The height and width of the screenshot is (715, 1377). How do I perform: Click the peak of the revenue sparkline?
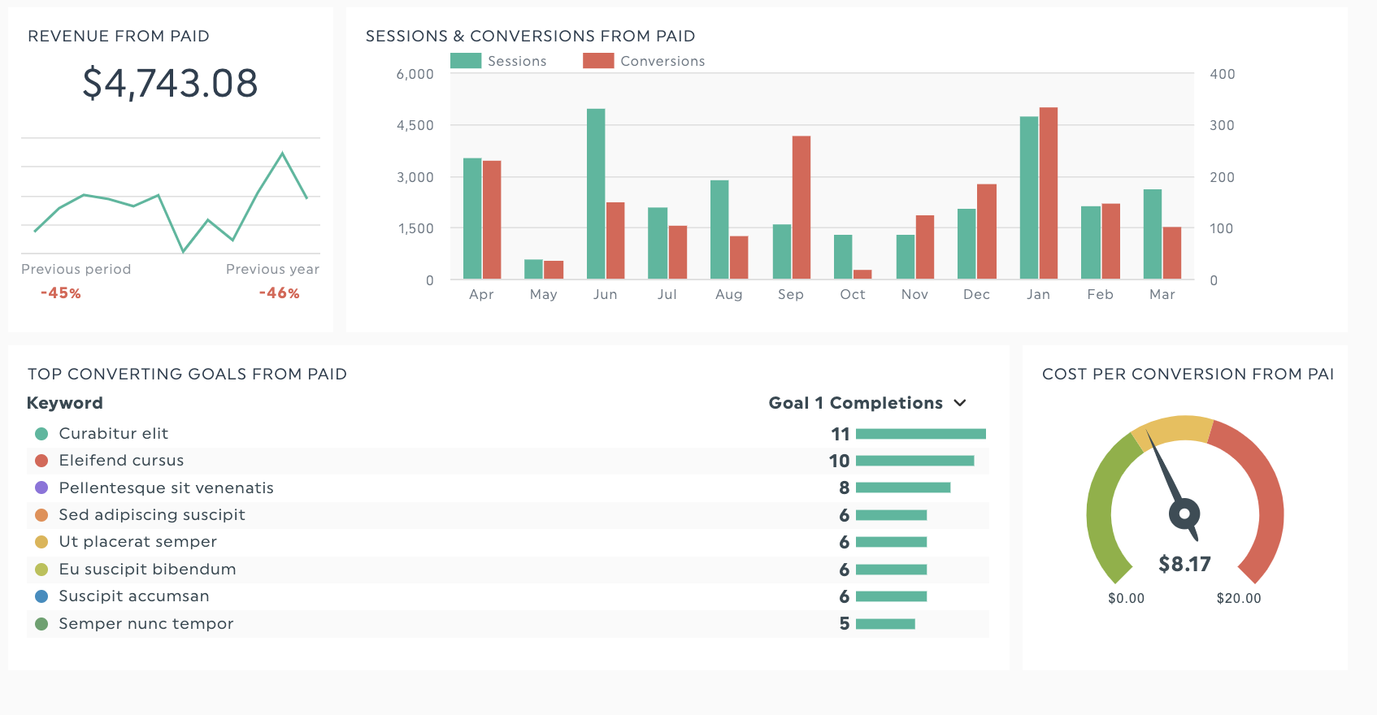282,153
